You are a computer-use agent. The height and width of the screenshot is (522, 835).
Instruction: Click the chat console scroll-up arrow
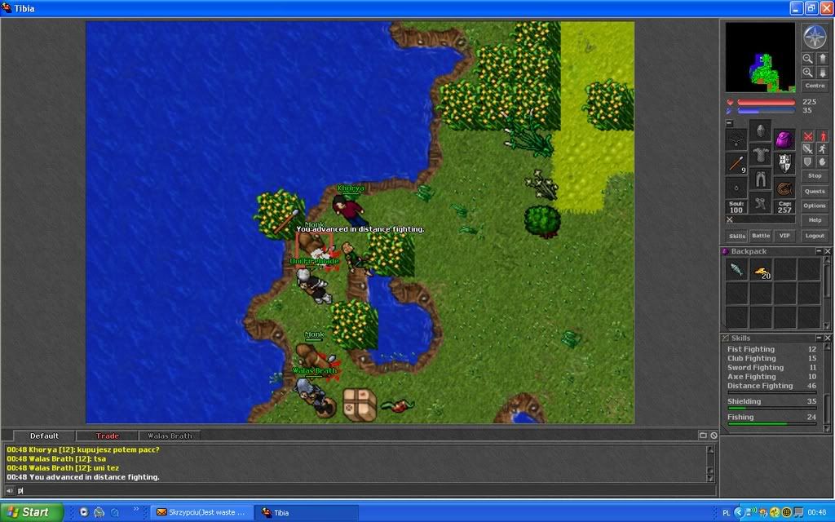click(x=710, y=450)
